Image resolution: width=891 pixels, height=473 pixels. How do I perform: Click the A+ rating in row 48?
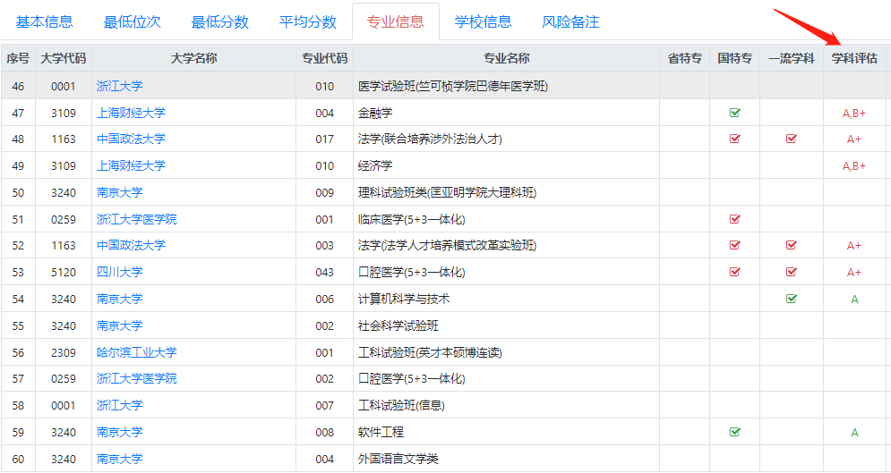pyautogui.click(x=854, y=139)
